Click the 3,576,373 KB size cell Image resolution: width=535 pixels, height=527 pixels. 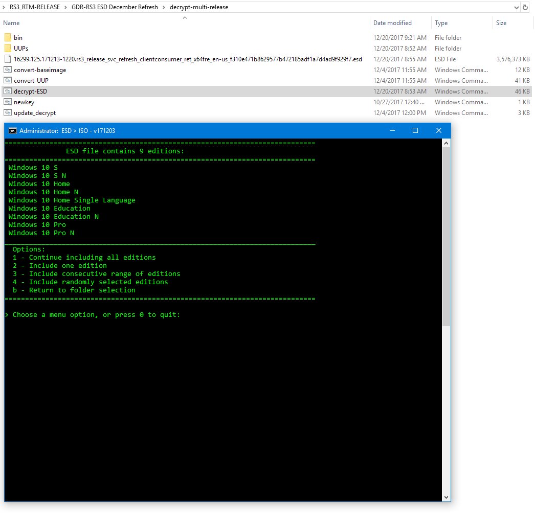pyautogui.click(x=513, y=59)
